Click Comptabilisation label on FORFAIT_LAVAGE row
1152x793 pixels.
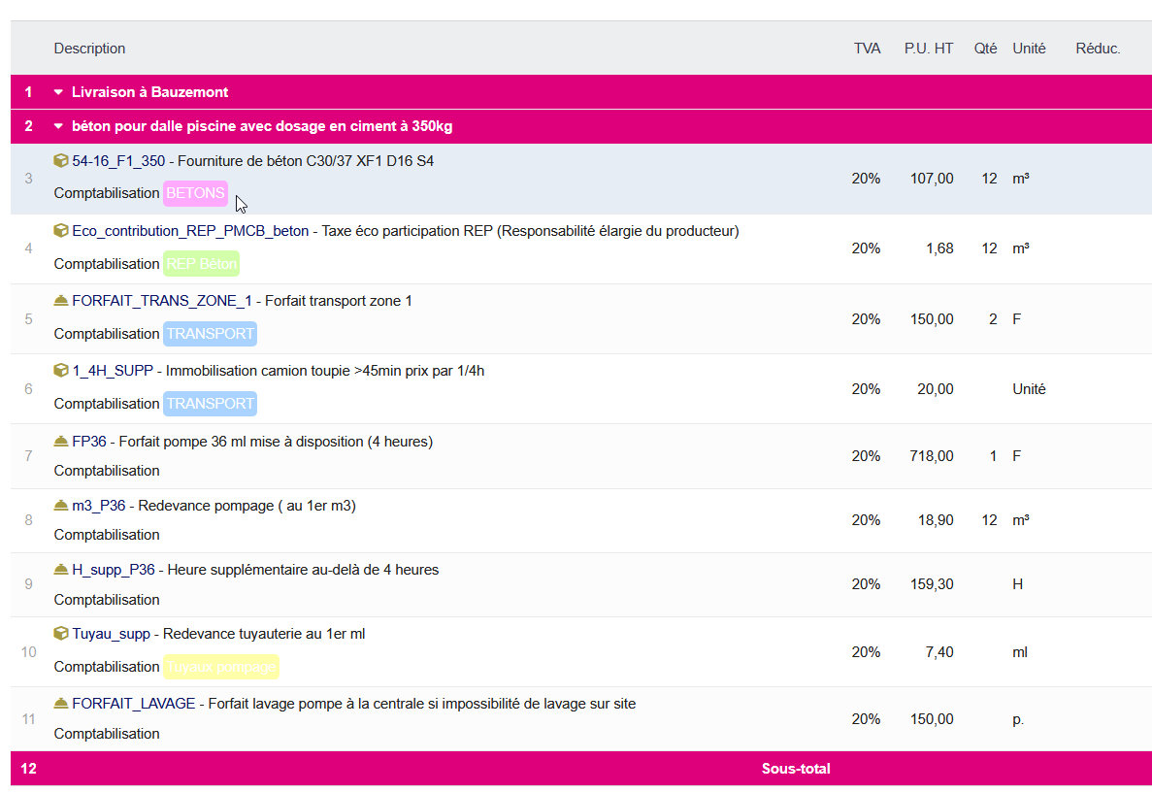(107, 734)
